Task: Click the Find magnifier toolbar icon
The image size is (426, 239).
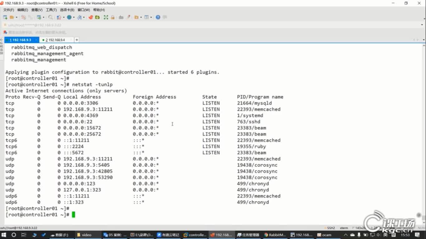Action: click(51, 17)
